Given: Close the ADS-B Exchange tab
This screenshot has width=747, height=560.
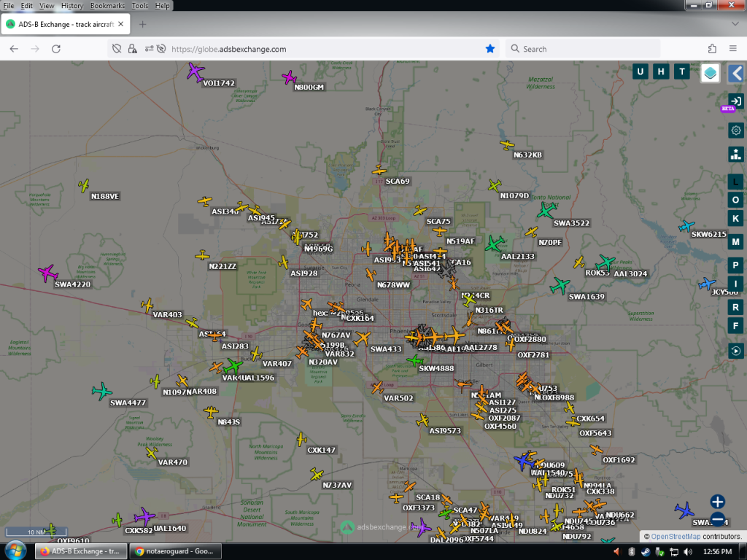Looking at the screenshot, I should pyautogui.click(x=121, y=24).
